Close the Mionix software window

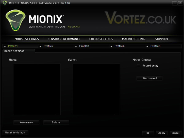[x=180, y=3]
